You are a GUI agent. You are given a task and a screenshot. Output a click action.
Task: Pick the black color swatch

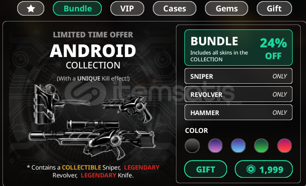(x=192, y=145)
